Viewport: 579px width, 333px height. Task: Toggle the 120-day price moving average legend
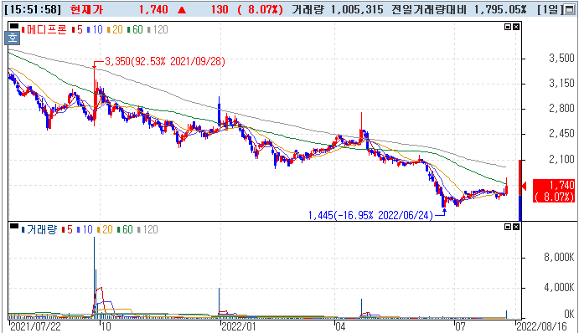click(x=158, y=29)
